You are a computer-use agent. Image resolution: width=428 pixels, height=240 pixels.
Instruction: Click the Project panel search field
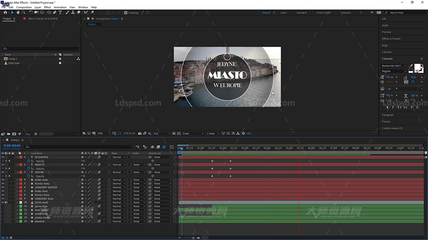[x=41, y=49]
